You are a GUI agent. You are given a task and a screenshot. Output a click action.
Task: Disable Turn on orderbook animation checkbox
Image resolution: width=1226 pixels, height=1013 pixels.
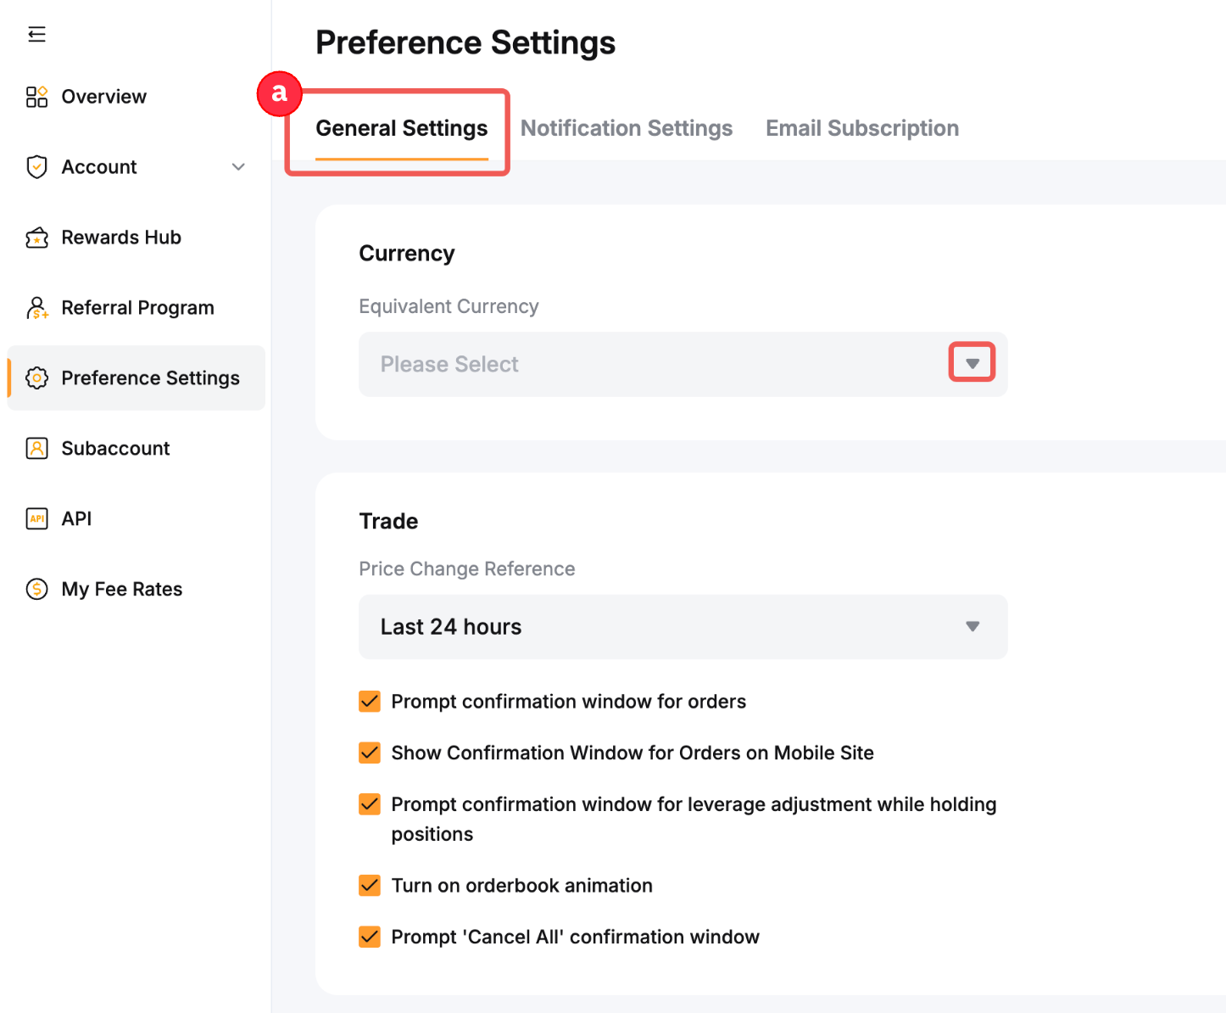coord(370,886)
